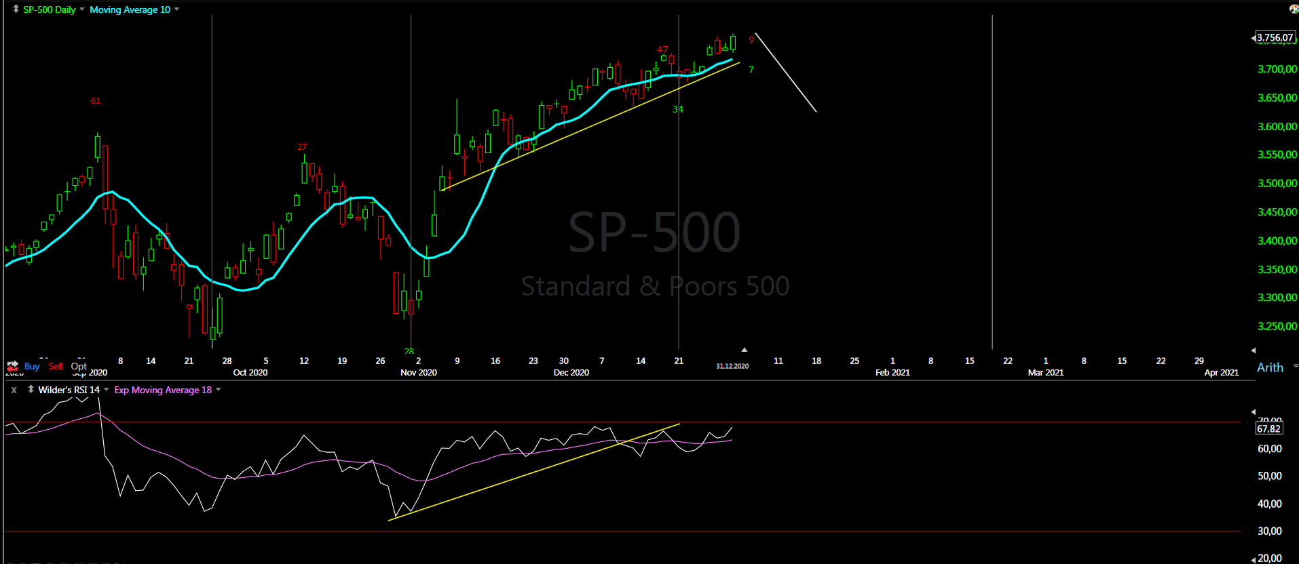Click the small left arrow below the price axis
Viewport: 1299px width, 564px height.
pyautogui.click(x=1253, y=350)
